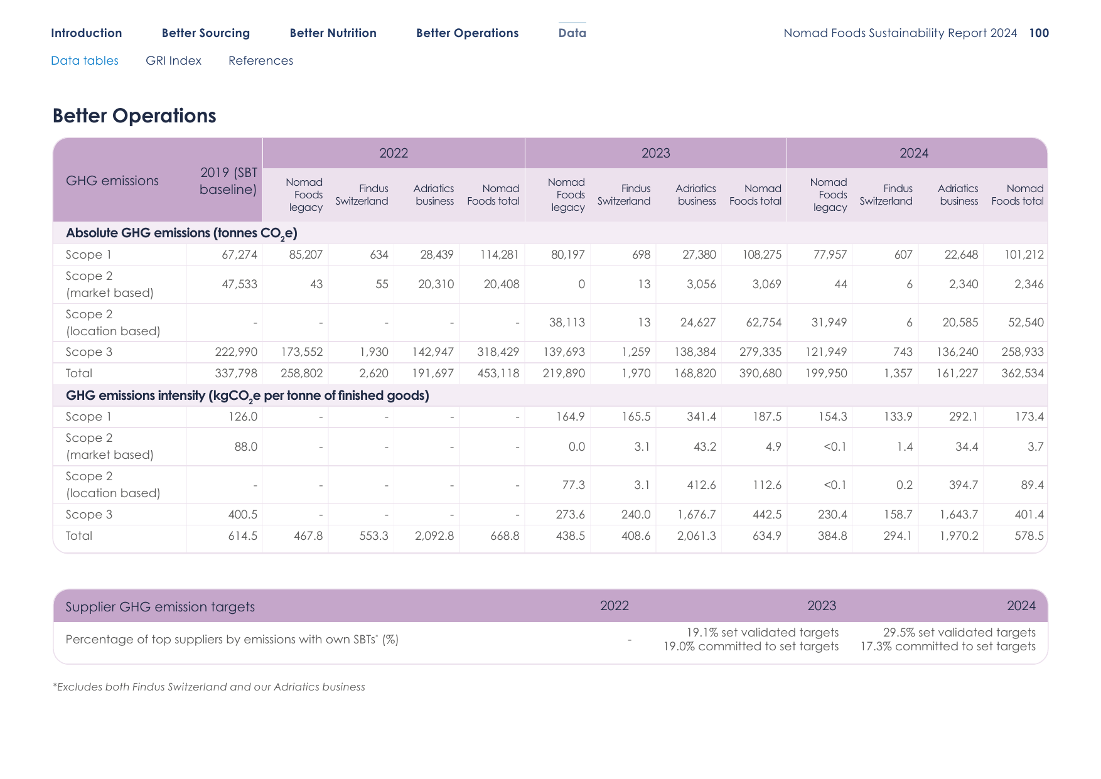Open the References link

click(x=261, y=61)
